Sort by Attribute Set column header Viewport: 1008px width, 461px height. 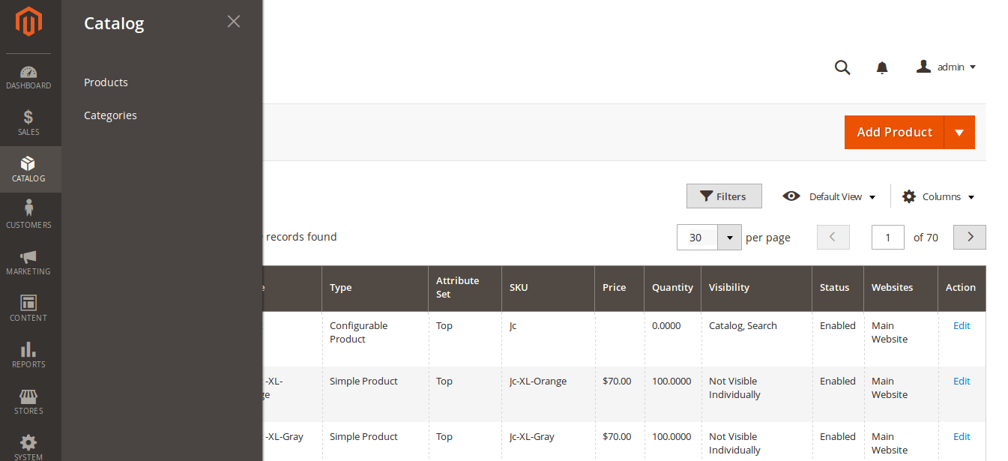click(x=465, y=288)
